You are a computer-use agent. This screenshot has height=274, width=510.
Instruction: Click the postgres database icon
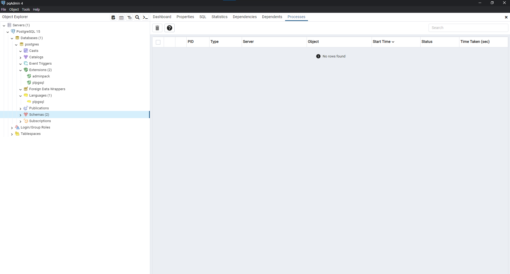click(x=22, y=44)
